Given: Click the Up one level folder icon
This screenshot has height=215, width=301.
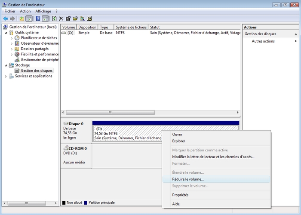Looking at the screenshot, I should [21, 19].
